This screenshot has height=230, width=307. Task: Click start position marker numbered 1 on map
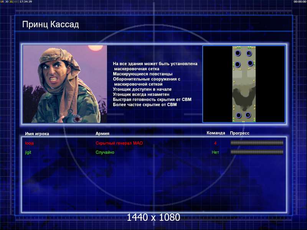click(x=248, y=115)
